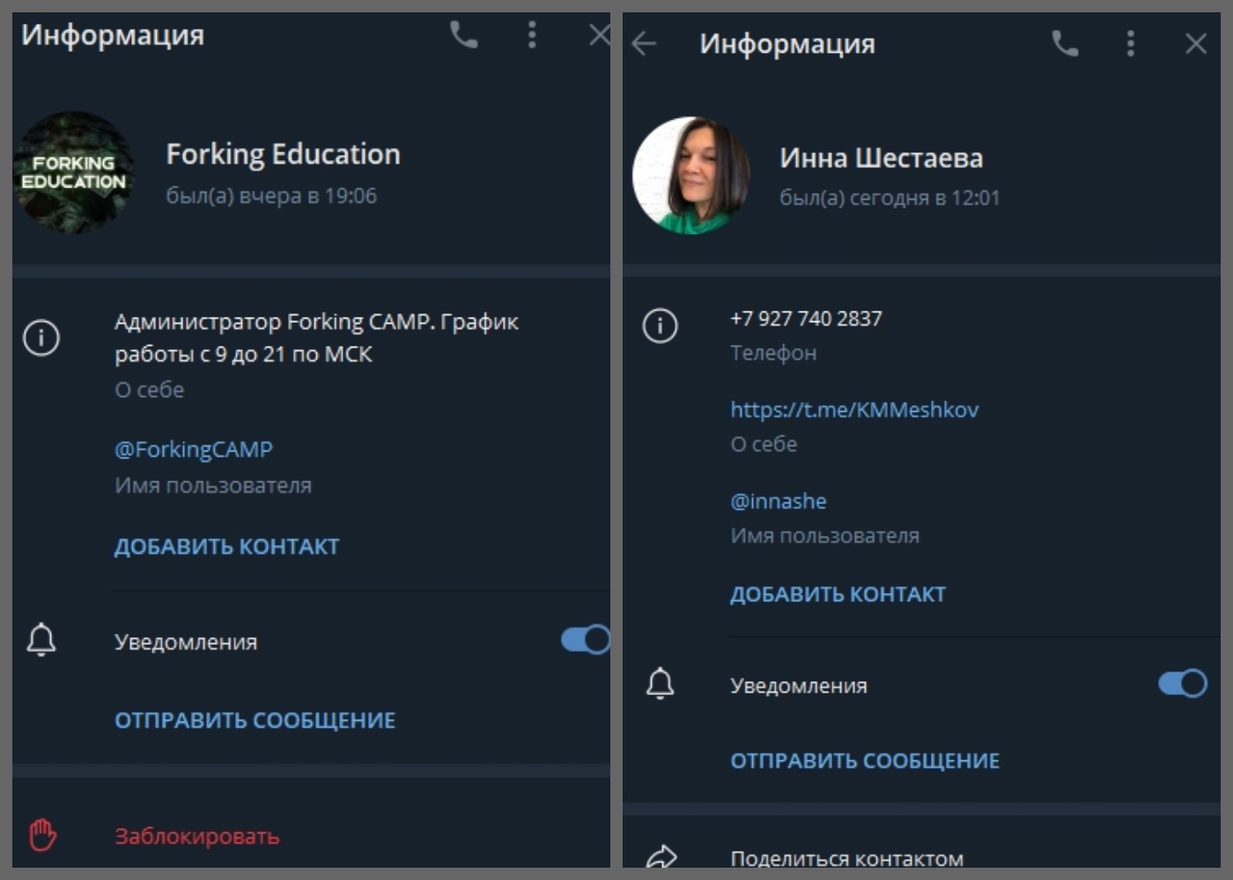
Task: Open the Forking Education profile picture
Action: (74, 172)
